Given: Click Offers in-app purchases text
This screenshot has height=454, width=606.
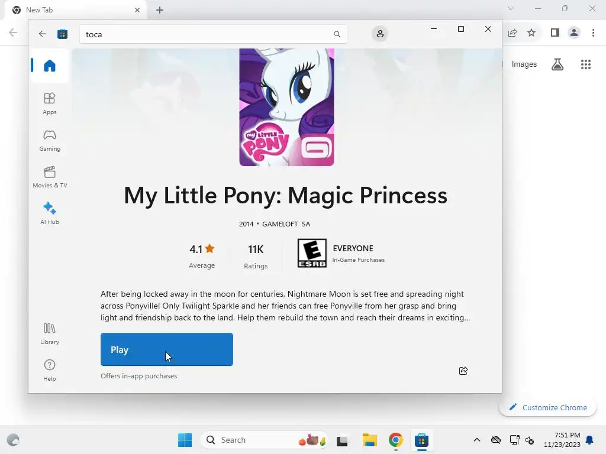Looking at the screenshot, I should [138, 376].
